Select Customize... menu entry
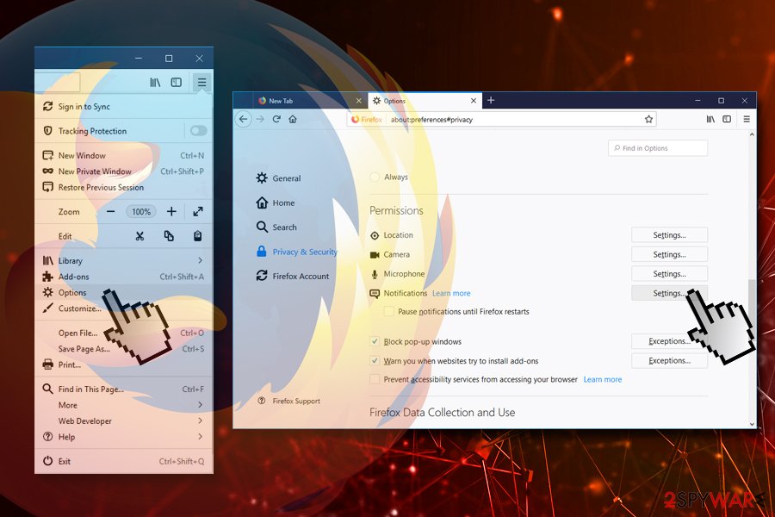The width and height of the screenshot is (775, 517). tap(124, 308)
